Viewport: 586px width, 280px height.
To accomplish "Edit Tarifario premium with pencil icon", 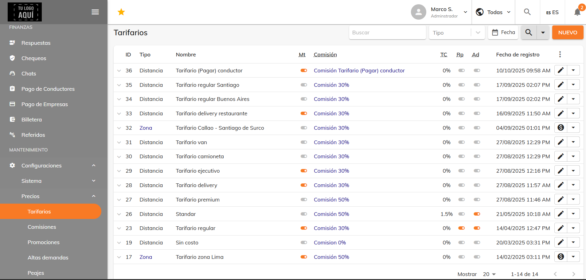I will [x=561, y=199].
